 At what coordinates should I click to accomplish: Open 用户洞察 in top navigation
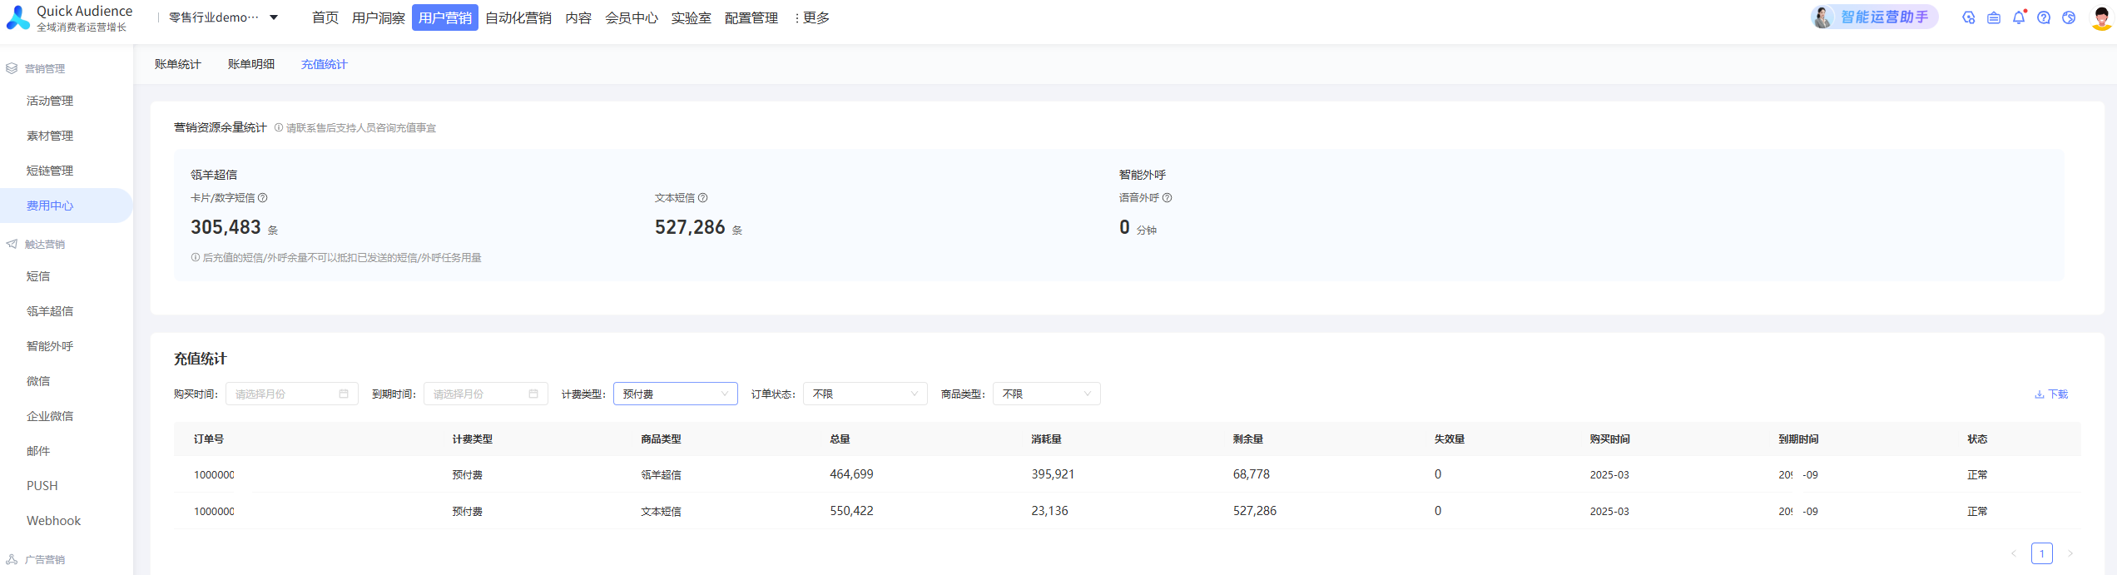pos(379,17)
